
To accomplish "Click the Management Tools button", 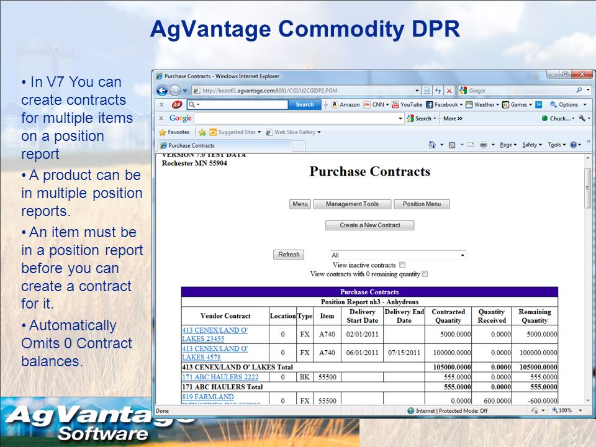I will (352, 204).
